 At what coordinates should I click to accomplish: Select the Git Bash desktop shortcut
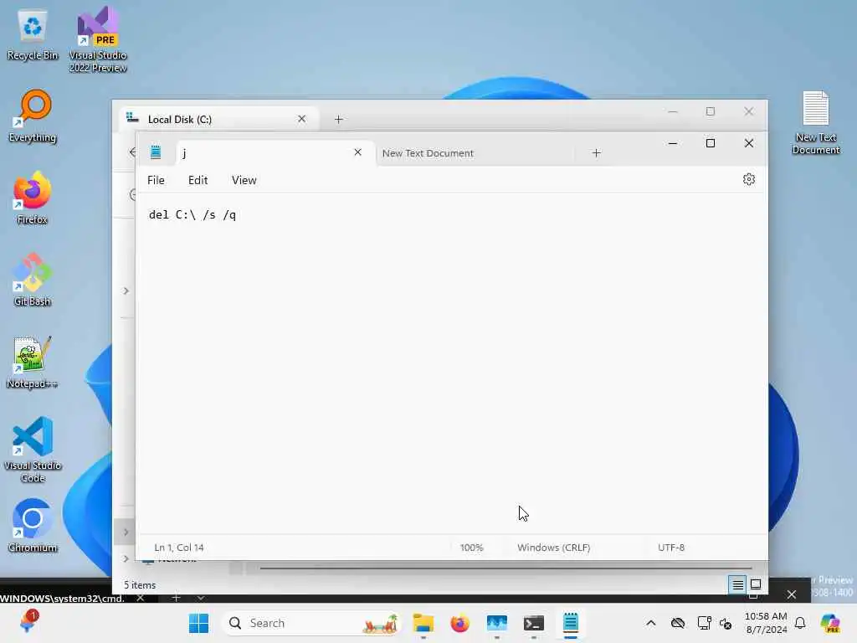coord(33,280)
